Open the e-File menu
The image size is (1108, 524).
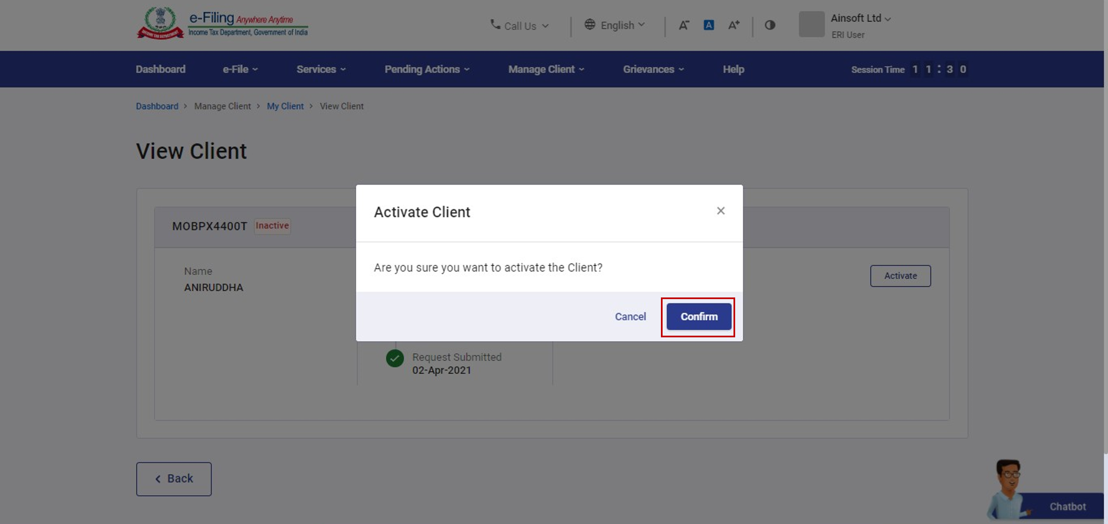click(240, 69)
